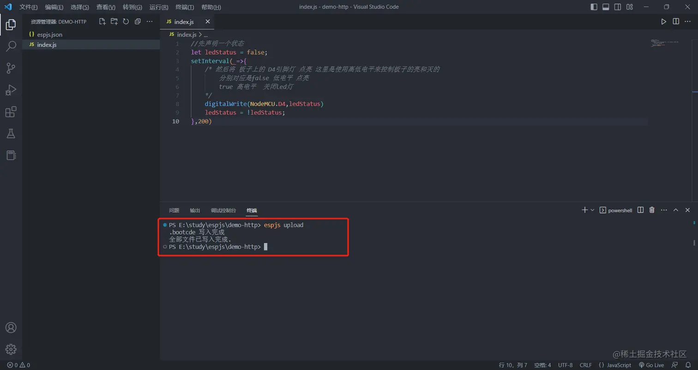Open the 文件(F) menu
This screenshot has height=370, width=698.
pyautogui.click(x=29, y=7)
